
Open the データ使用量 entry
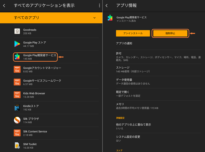coord(159,82)
